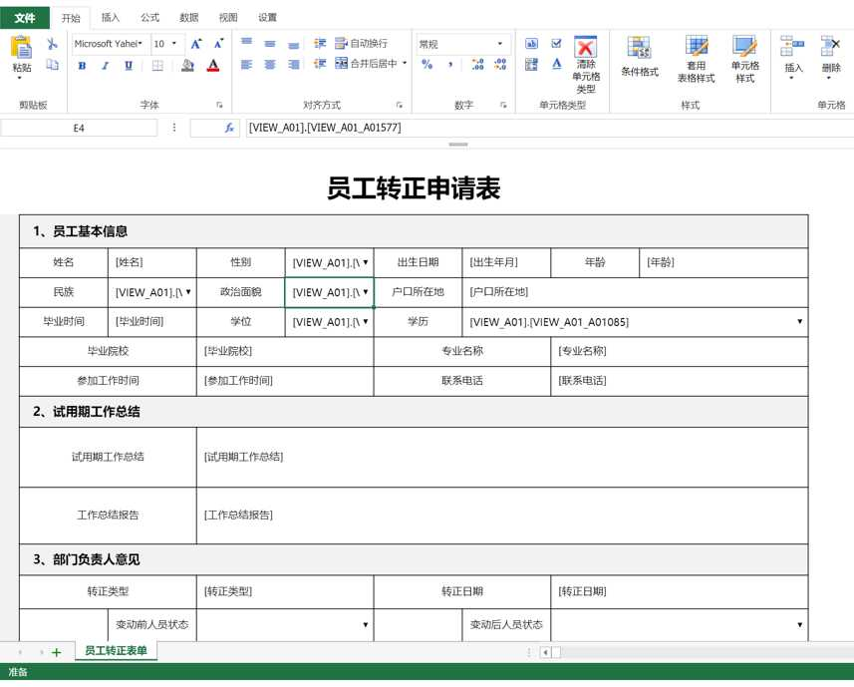The height and width of the screenshot is (687, 854).
Task: Add a new sheet with the plus button
Action: point(56,652)
